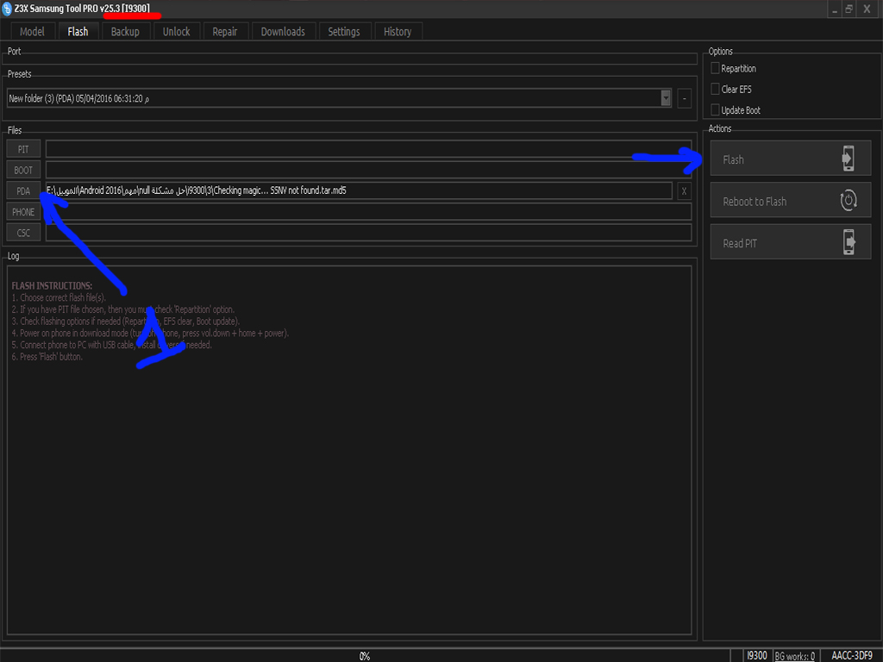Screen dimensions: 883x662
Task: Go to the Unlock tab
Action: coord(176,32)
